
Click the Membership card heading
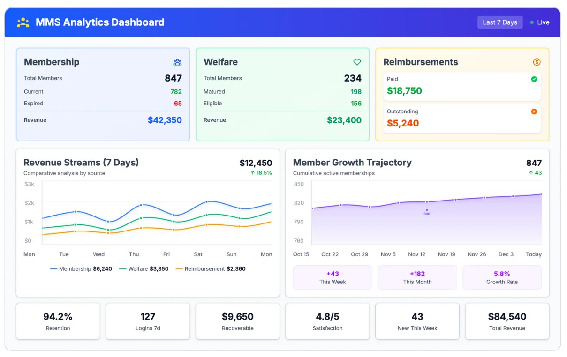pos(52,62)
